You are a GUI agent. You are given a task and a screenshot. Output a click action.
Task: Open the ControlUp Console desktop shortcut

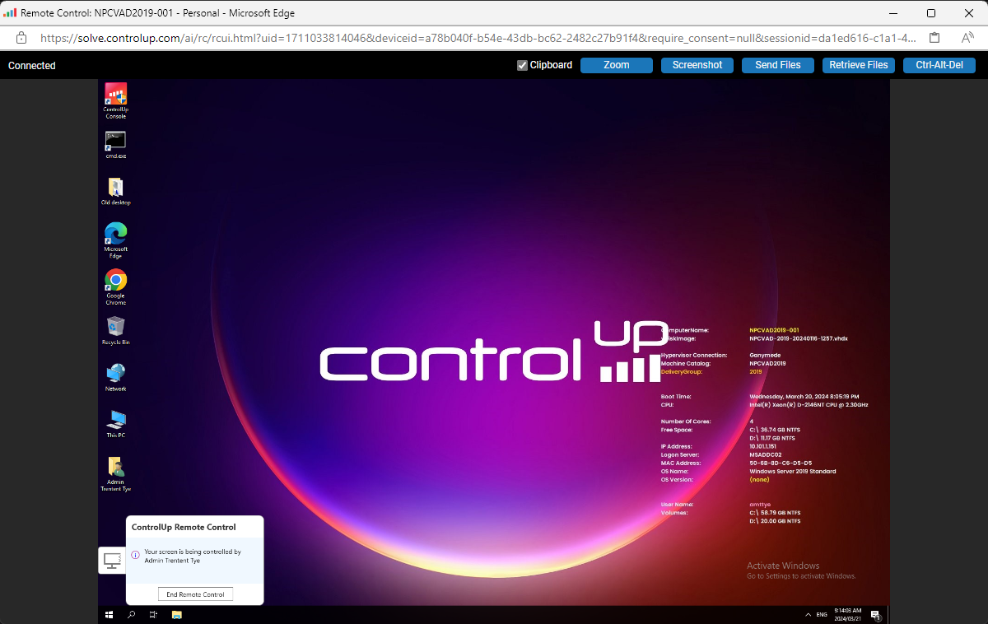115,95
